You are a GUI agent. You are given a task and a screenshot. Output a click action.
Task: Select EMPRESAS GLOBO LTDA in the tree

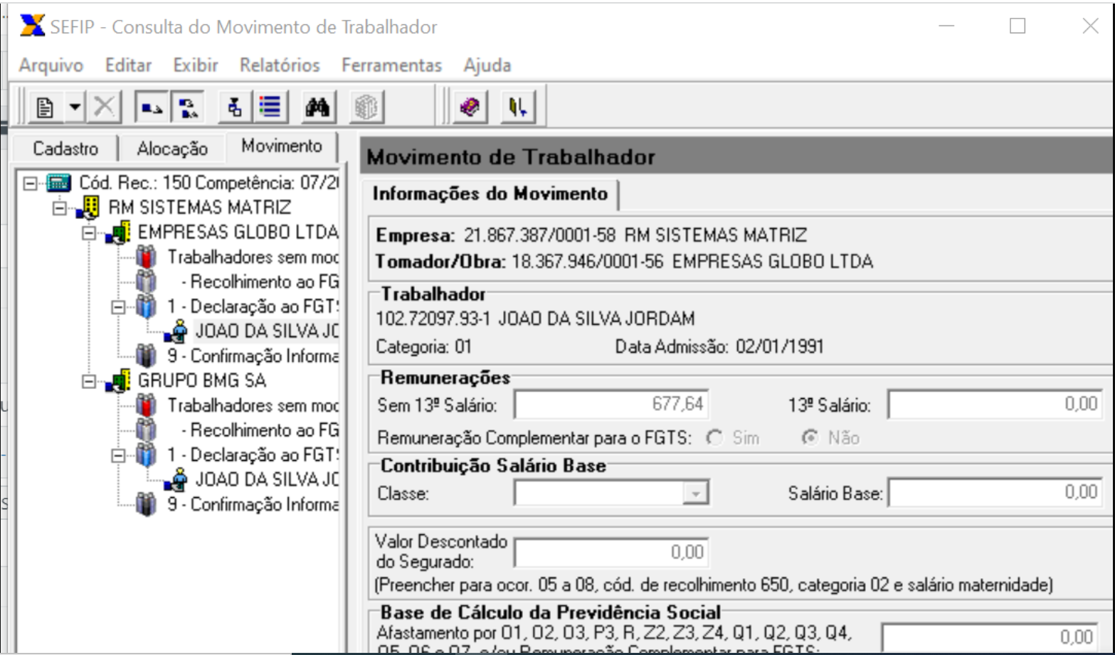(x=238, y=233)
